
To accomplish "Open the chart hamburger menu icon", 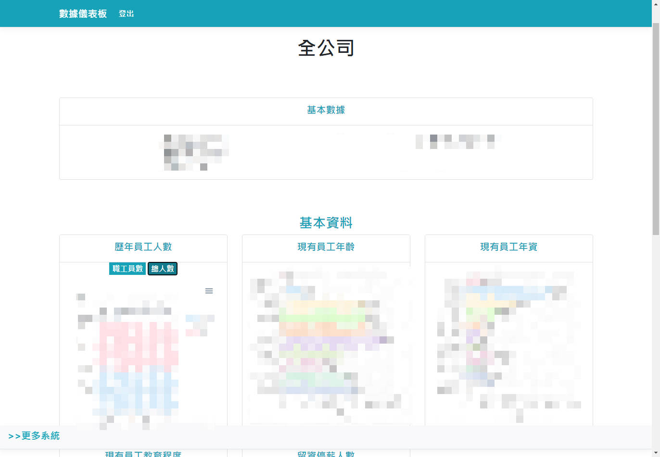I will click(x=209, y=291).
